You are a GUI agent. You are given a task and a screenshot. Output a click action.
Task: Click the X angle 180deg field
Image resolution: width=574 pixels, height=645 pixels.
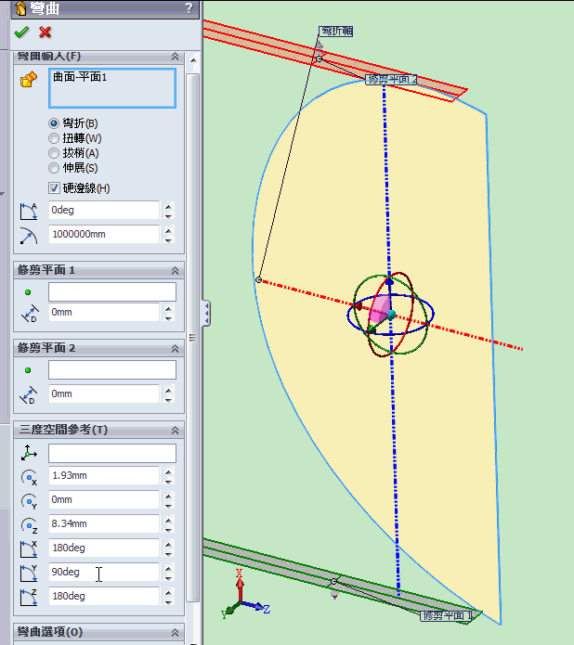tap(104, 548)
